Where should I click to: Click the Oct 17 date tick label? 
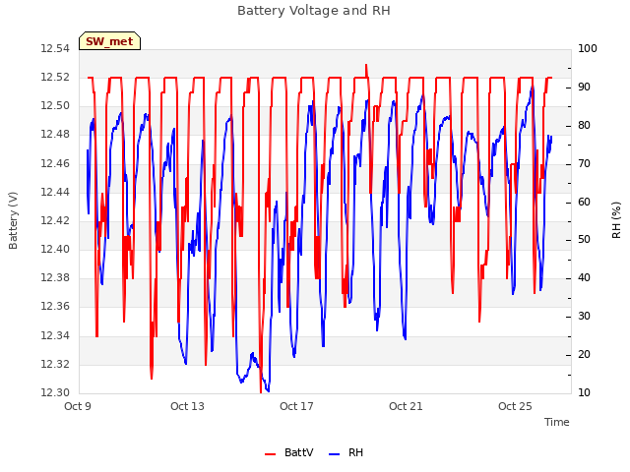(x=296, y=406)
